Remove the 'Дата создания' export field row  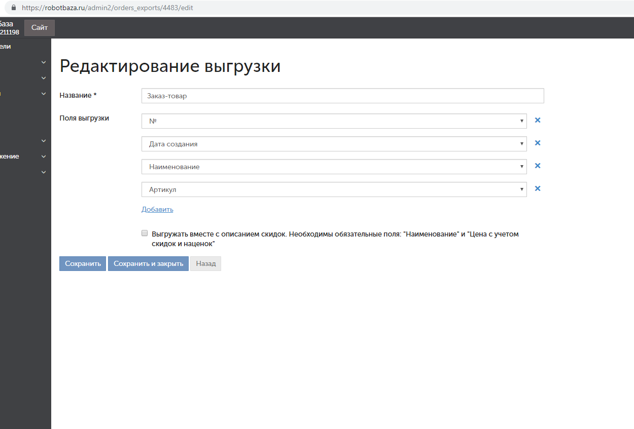tap(538, 143)
